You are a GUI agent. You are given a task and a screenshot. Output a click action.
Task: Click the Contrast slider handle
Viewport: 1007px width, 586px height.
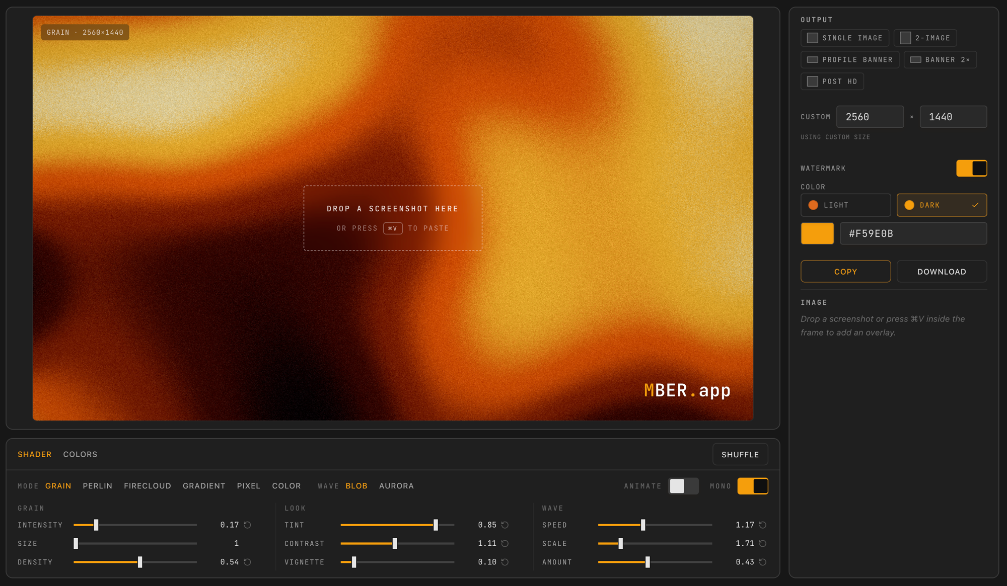tap(395, 543)
